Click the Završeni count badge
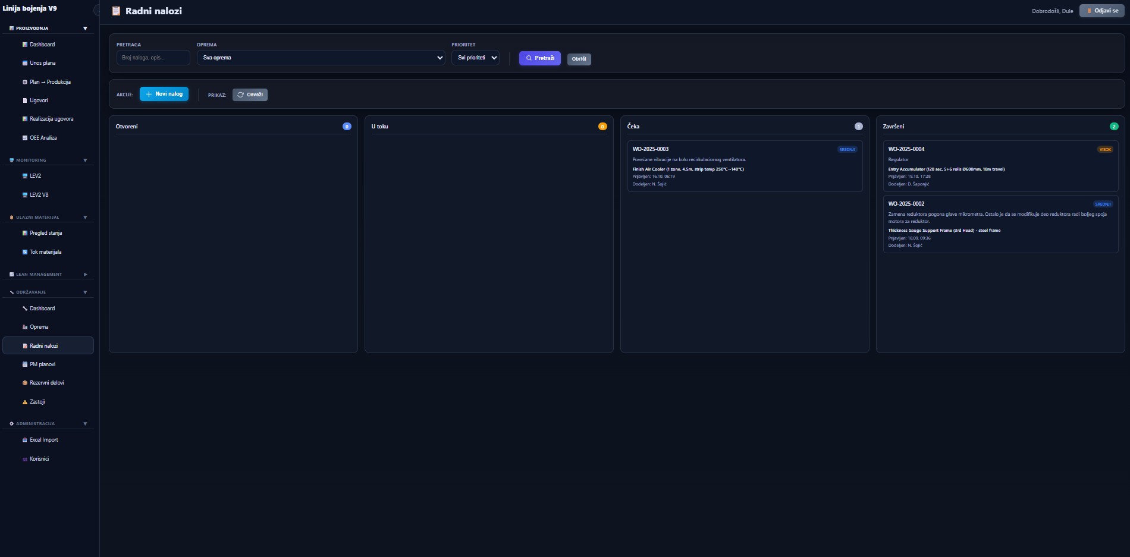 [1114, 127]
